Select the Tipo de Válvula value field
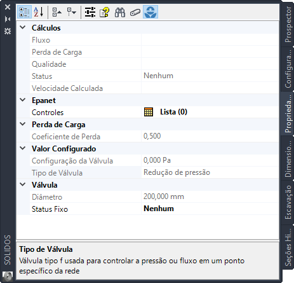This screenshot has width=294, height=283. click(210, 172)
